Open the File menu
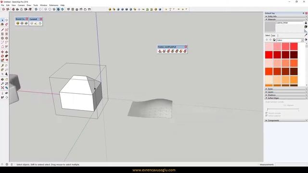This screenshot has height=173, width=308. tap(2, 5)
